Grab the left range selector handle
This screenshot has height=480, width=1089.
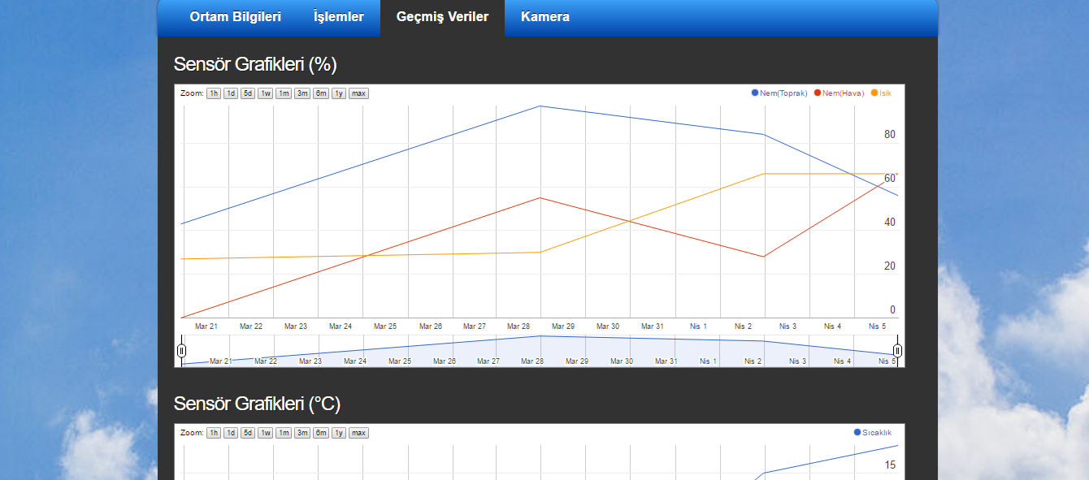coord(181,351)
